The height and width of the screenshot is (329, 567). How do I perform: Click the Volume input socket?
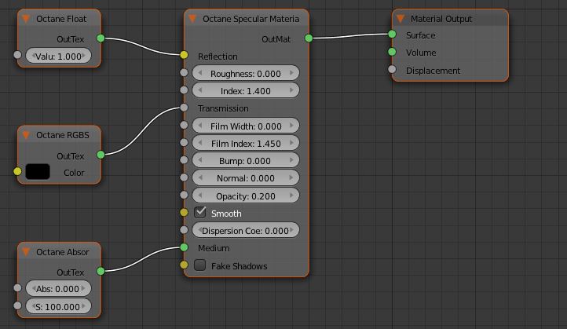(x=392, y=52)
